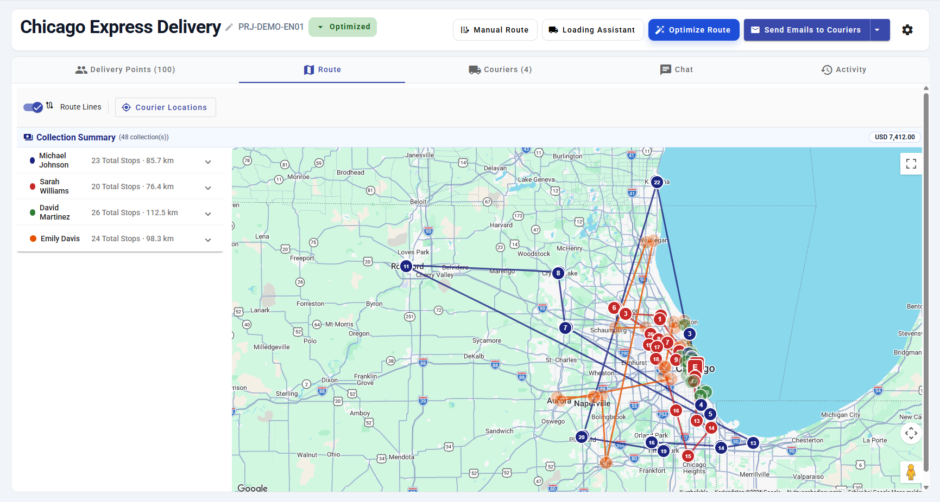The height and width of the screenshot is (502, 940).
Task: Select red map marker 9
Action: [x=676, y=359]
